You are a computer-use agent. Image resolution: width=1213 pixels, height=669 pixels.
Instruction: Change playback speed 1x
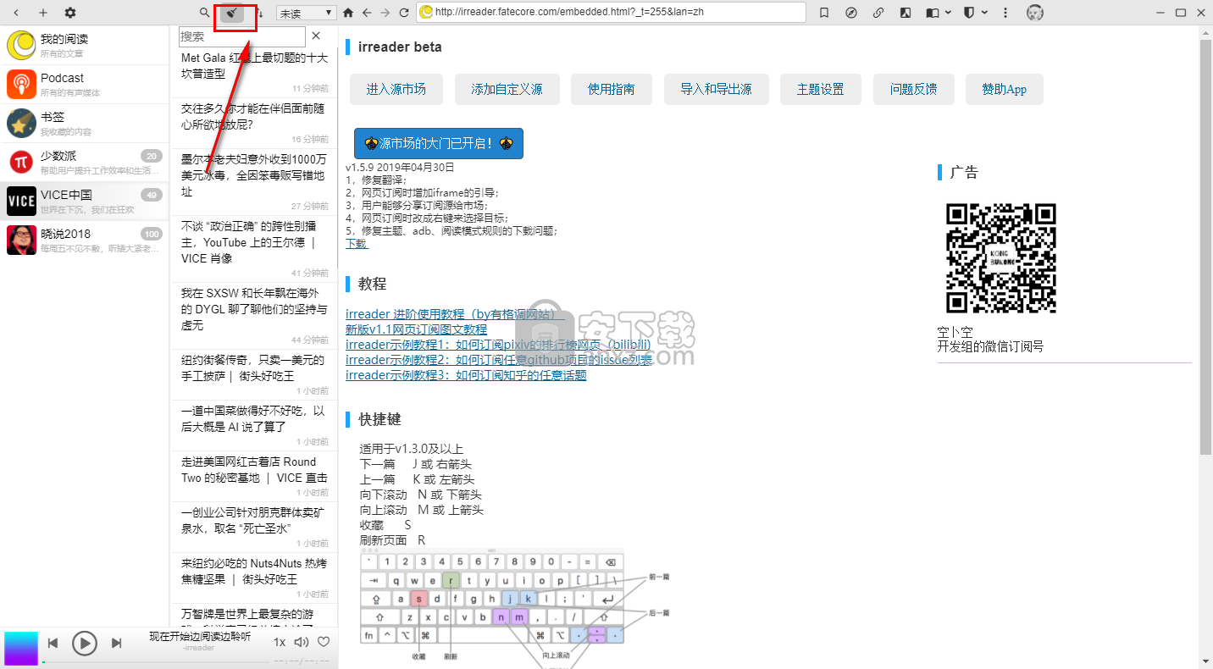pyautogui.click(x=280, y=643)
